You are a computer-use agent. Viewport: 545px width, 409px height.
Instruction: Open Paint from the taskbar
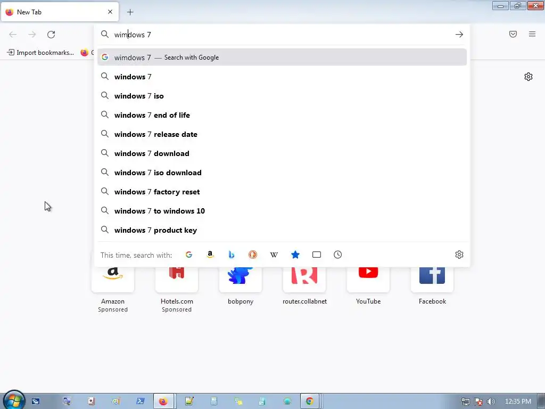pyautogui.click(x=115, y=402)
